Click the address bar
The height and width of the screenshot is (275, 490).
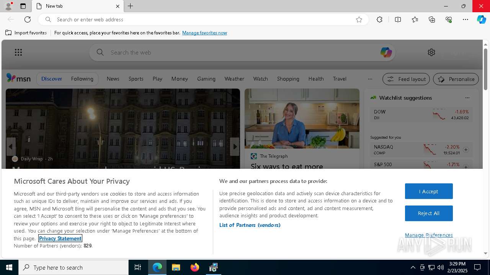click(x=203, y=19)
